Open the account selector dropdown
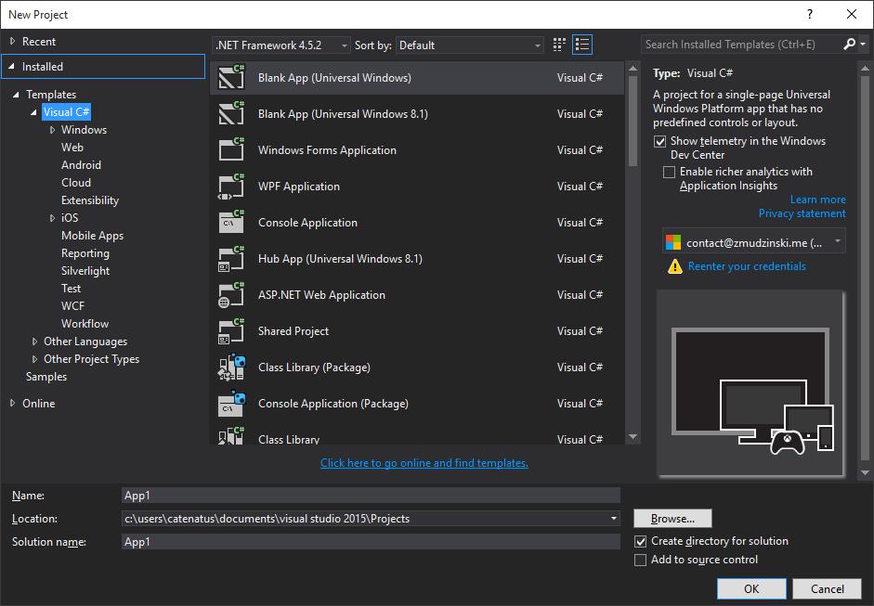Viewport: 874px width, 606px height. [753, 242]
